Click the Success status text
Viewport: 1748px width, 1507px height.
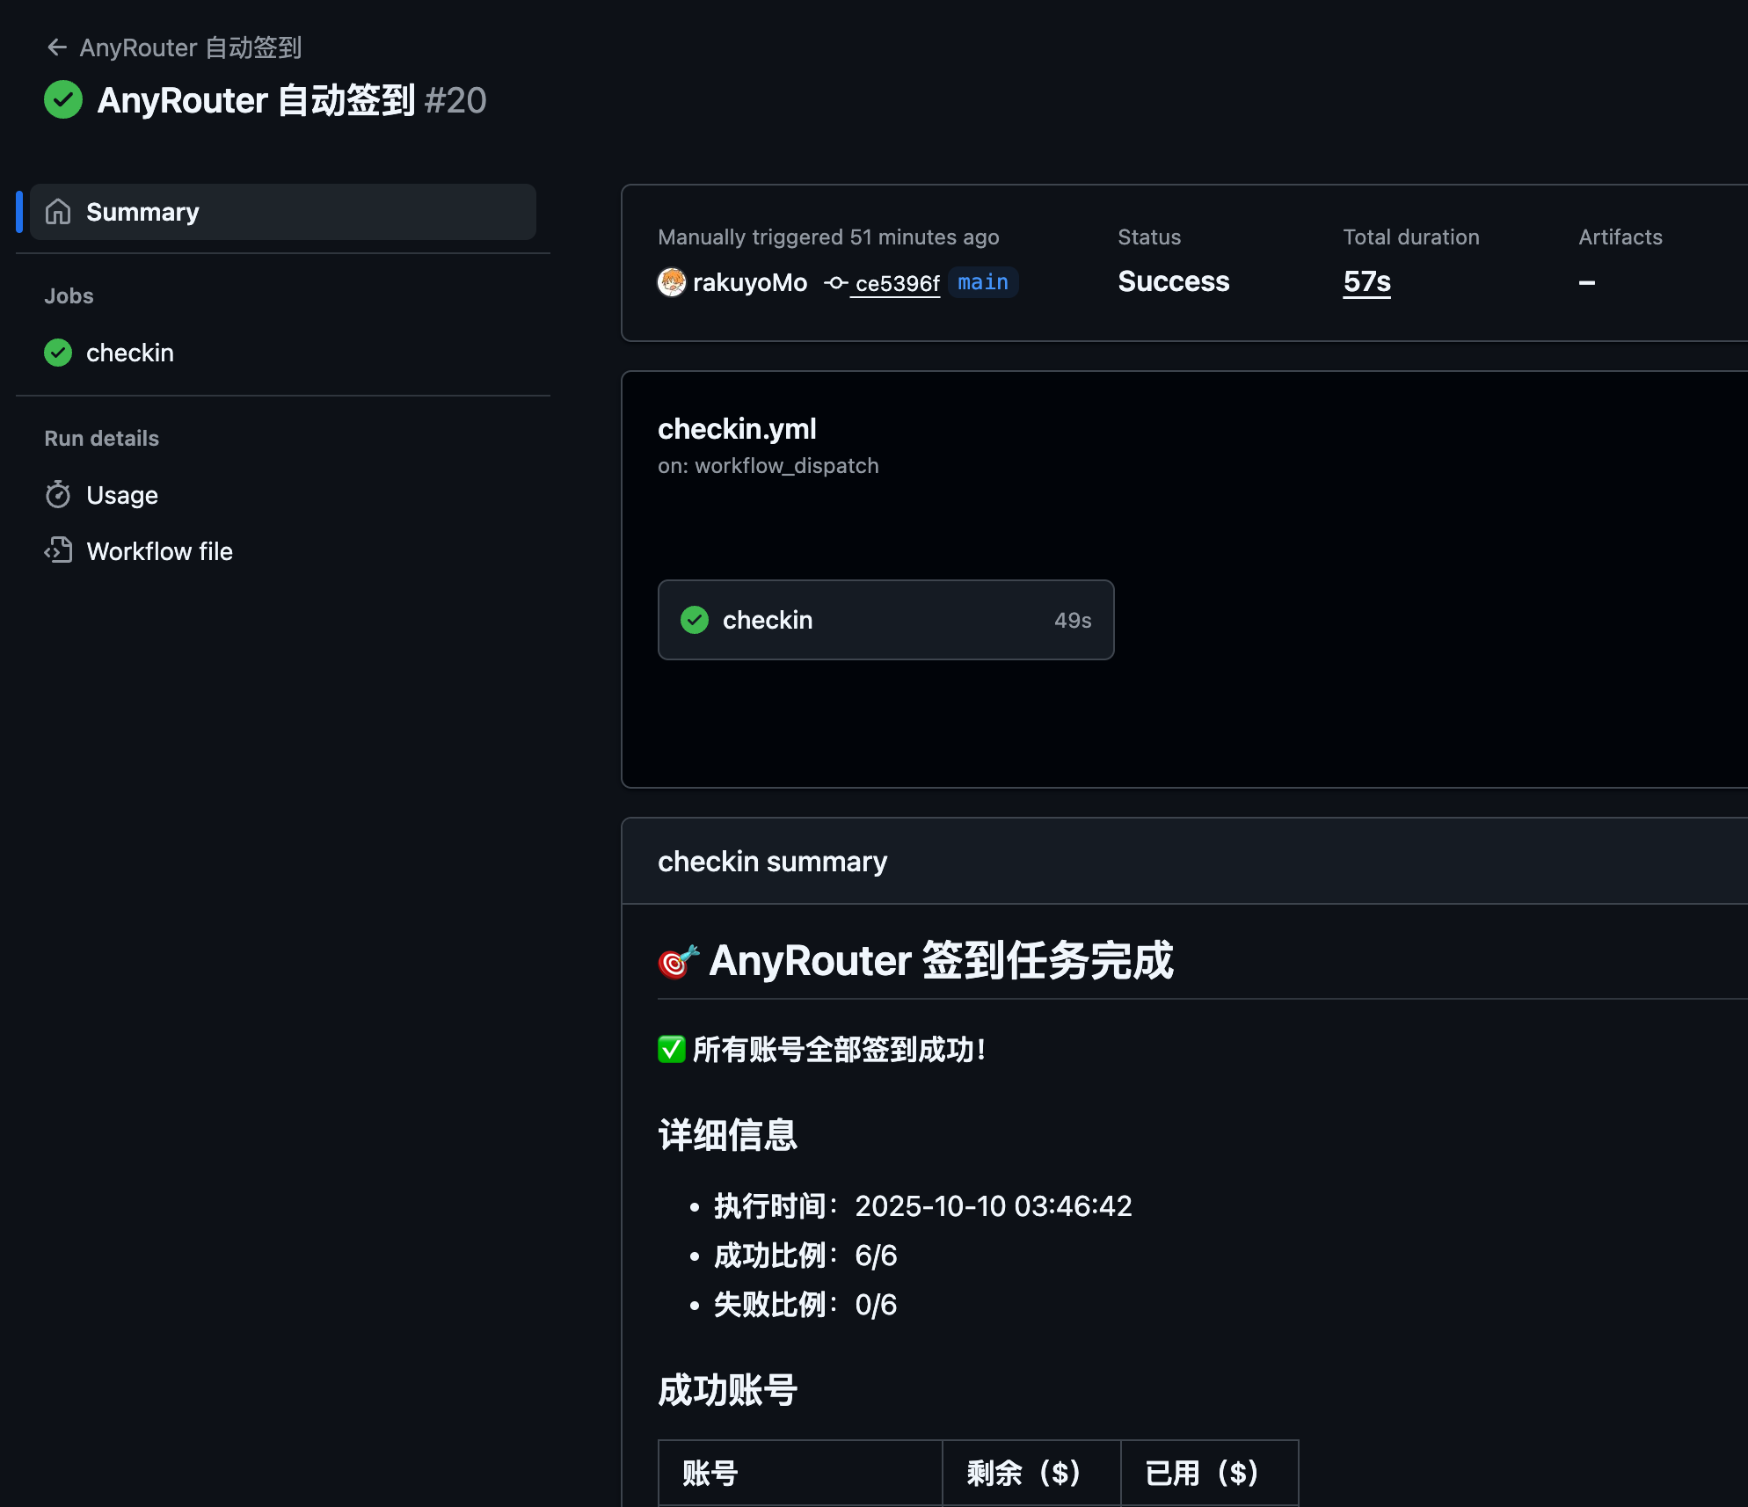coord(1173,281)
